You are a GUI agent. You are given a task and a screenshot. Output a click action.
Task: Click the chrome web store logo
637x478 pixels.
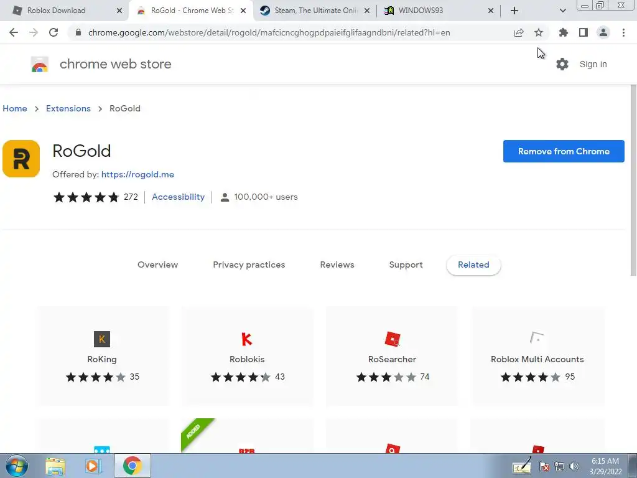point(40,64)
